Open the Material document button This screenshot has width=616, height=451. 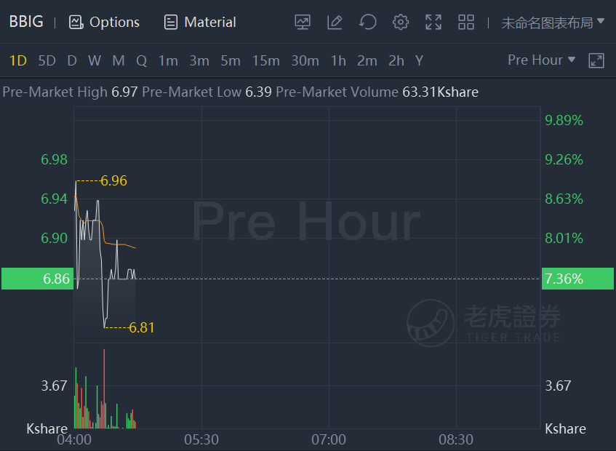200,22
